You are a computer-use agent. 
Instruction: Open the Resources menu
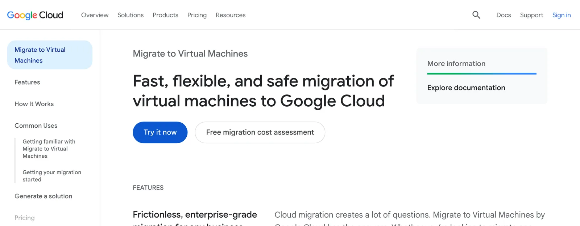[x=231, y=15]
